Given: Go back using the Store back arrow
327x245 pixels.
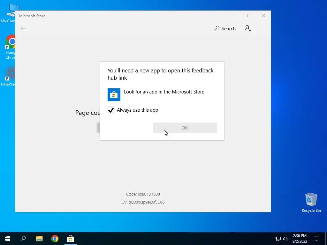Looking at the screenshot, I should pyautogui.click(x=23, y=28).
